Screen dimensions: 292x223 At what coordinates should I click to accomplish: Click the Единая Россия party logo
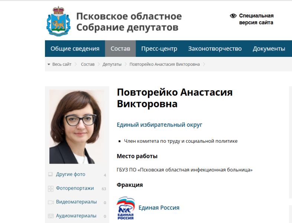126,208
